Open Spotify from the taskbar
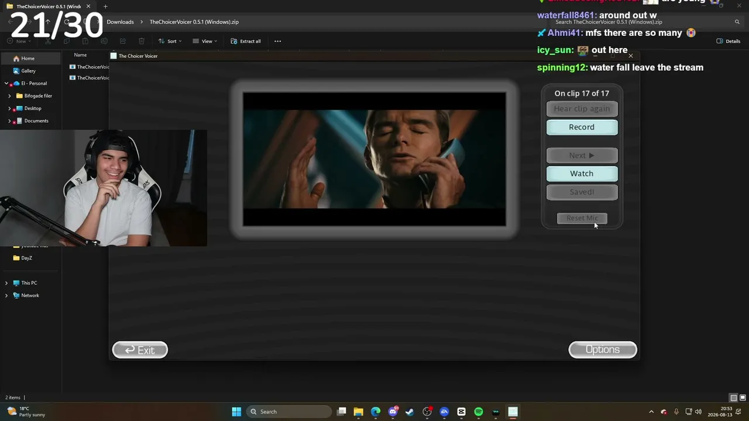Image resolution: width=749 pixels, height=421 pixels. coord(479,412)
